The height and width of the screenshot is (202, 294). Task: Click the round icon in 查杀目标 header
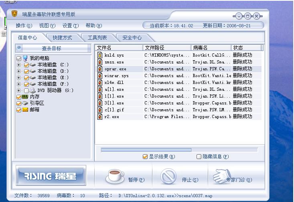point(19,48)
